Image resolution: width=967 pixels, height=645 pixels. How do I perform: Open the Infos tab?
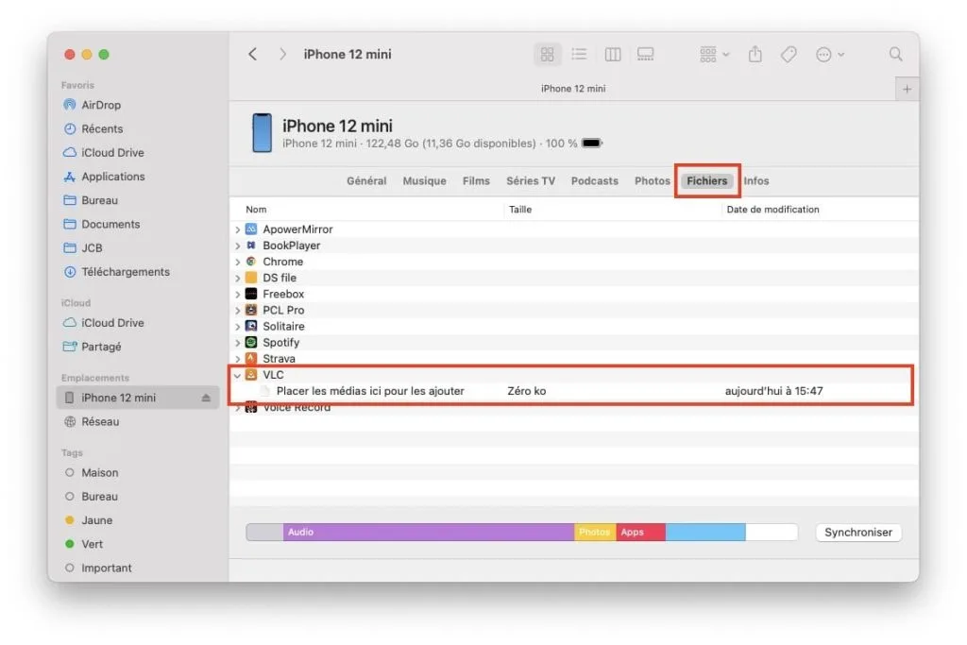(756, 181)
